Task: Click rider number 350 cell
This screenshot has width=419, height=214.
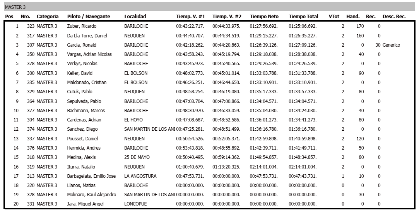Action: [x=31, y=54]
